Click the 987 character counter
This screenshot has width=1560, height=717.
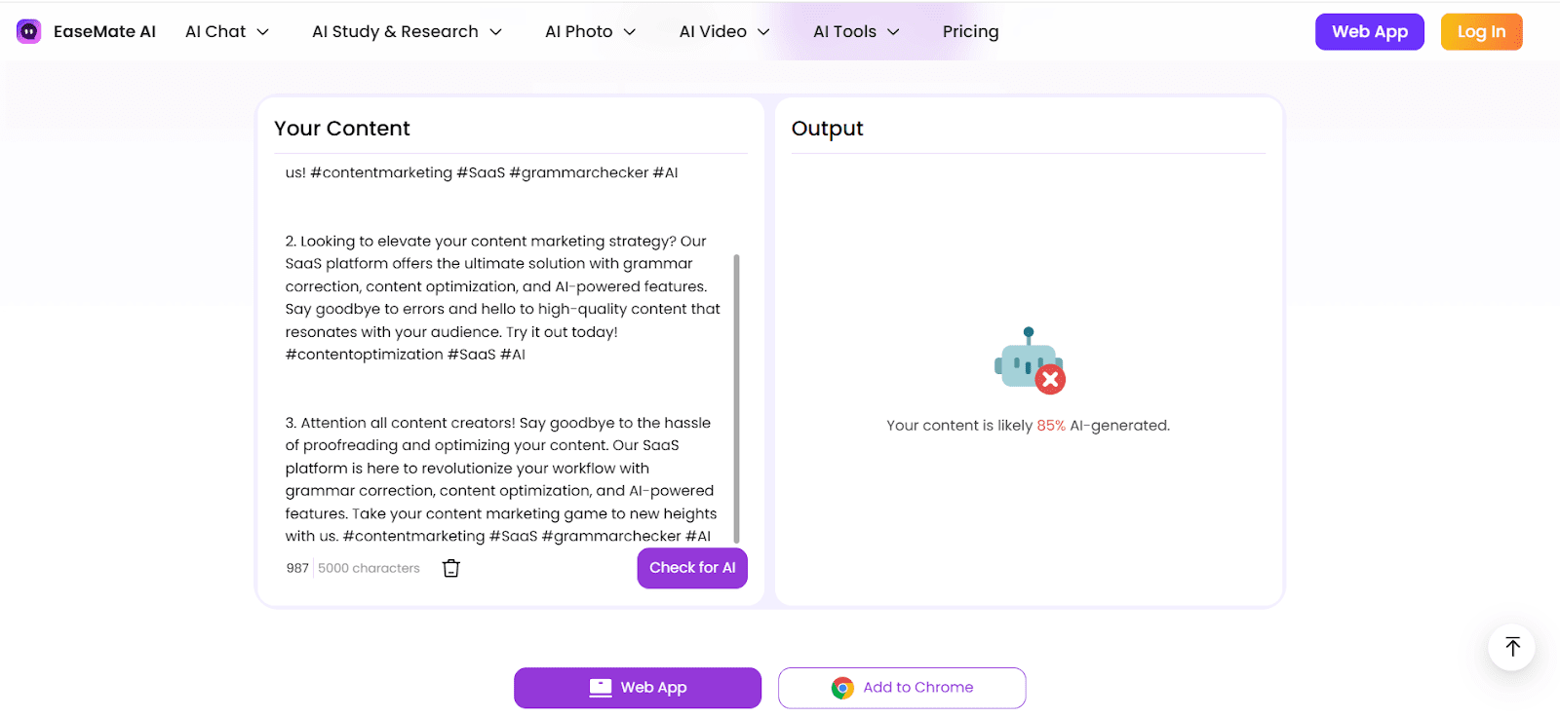pos(297,568)
